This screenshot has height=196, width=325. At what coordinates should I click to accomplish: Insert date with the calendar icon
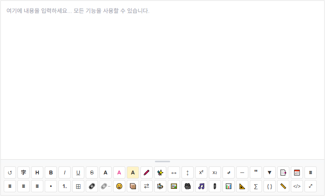[x=297, y=172]
